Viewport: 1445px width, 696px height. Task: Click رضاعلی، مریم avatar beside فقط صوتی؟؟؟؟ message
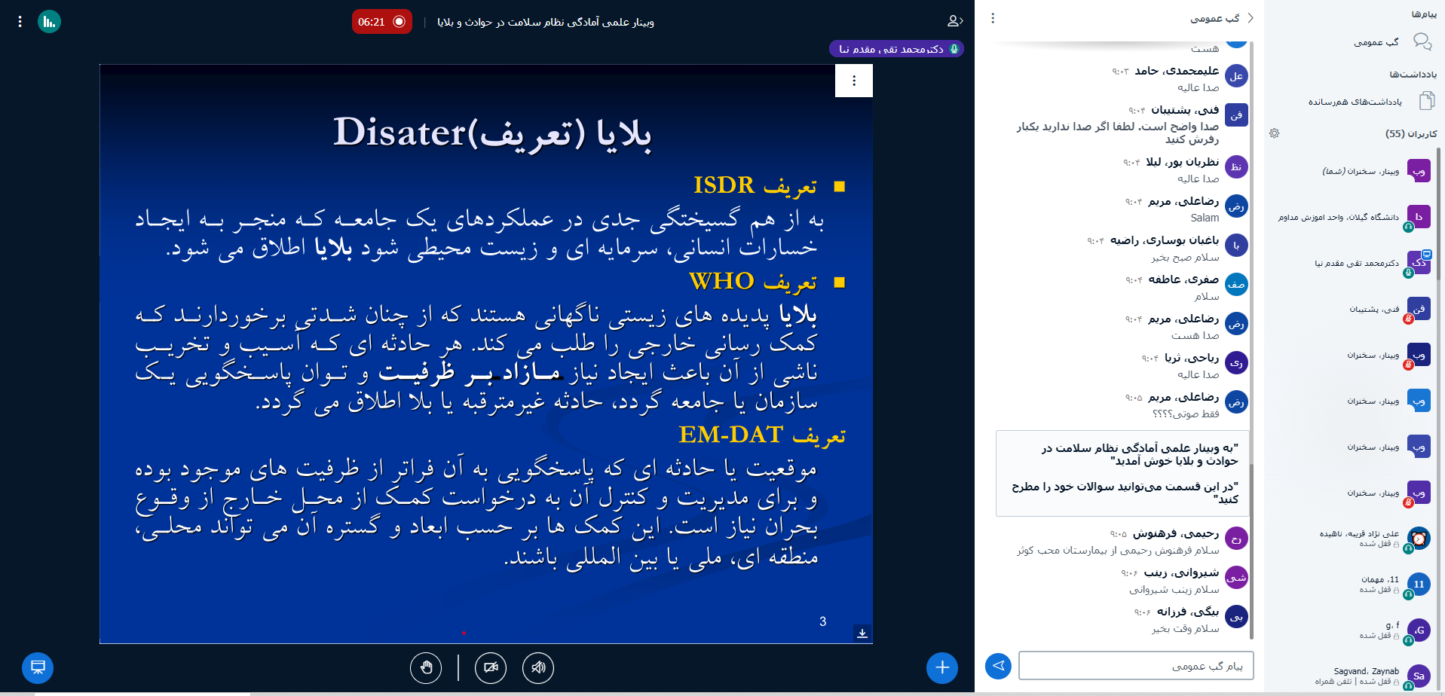coord(1236,402)
